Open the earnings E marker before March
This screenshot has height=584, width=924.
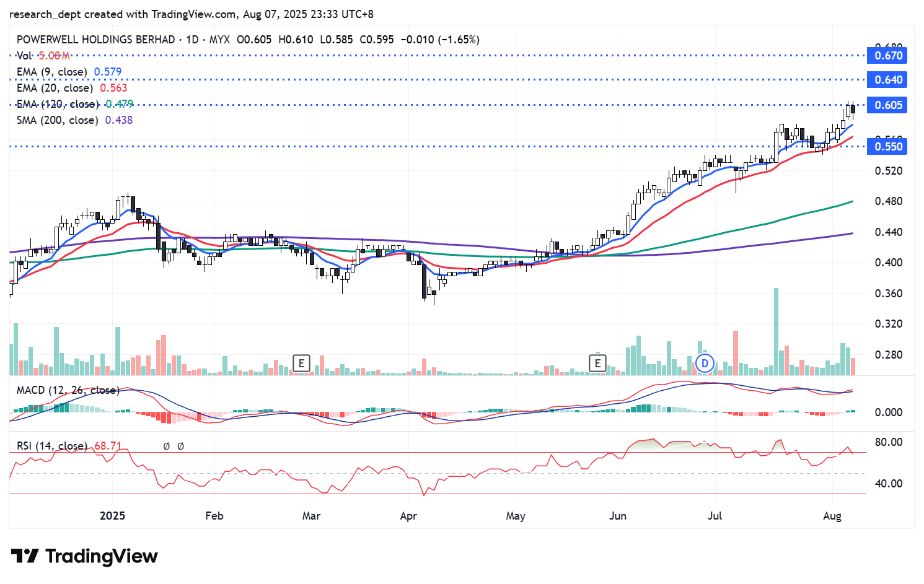[301, 363]
